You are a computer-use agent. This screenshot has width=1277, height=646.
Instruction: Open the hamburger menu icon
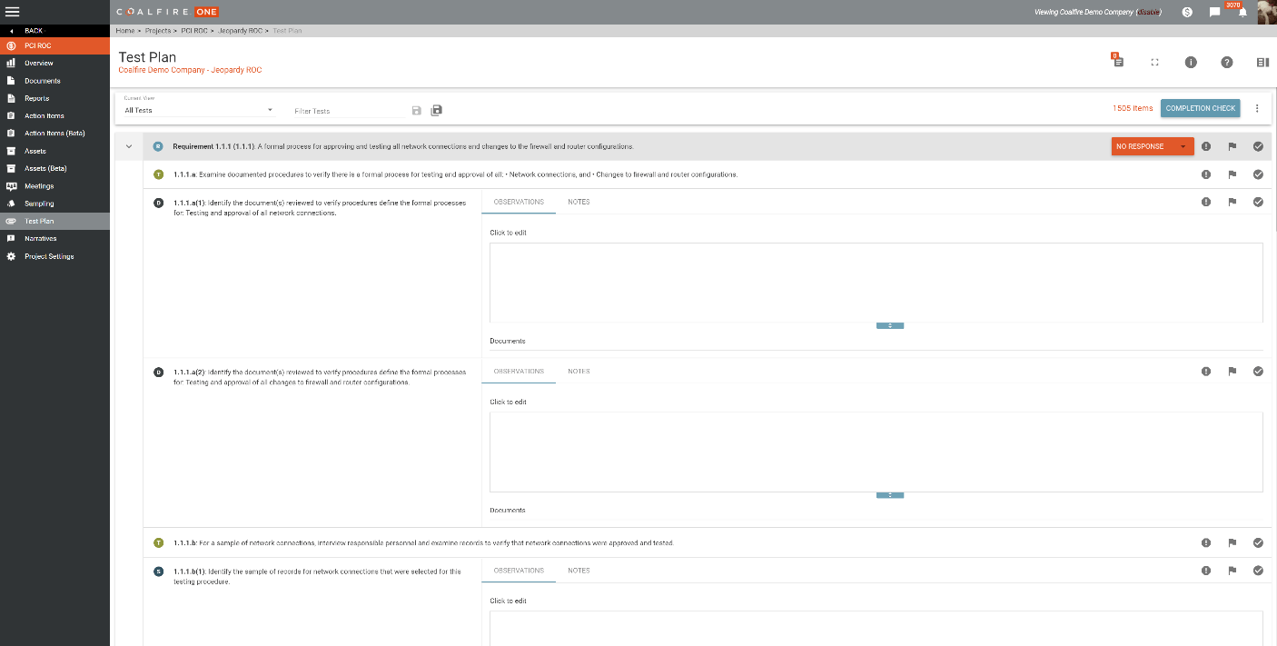pos(13,12)
